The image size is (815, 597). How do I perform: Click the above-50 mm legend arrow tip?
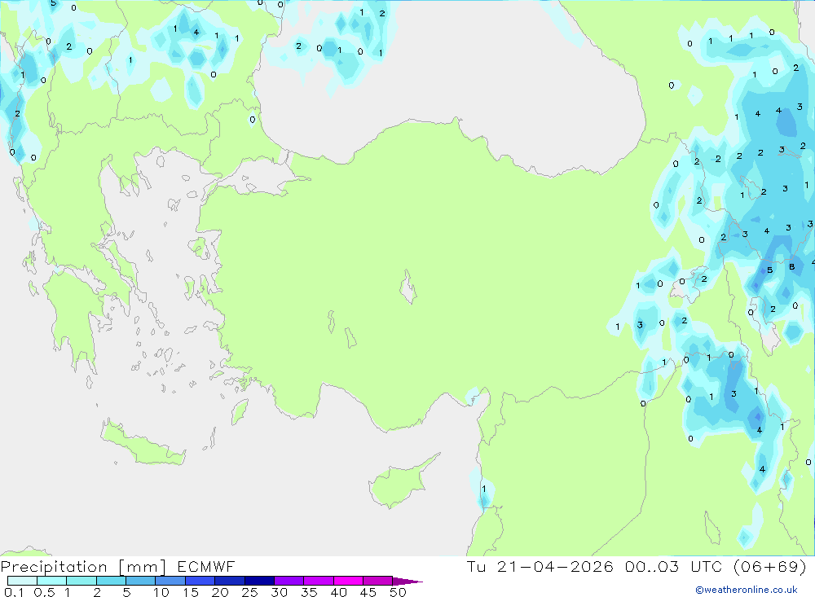tap(408, 582)
